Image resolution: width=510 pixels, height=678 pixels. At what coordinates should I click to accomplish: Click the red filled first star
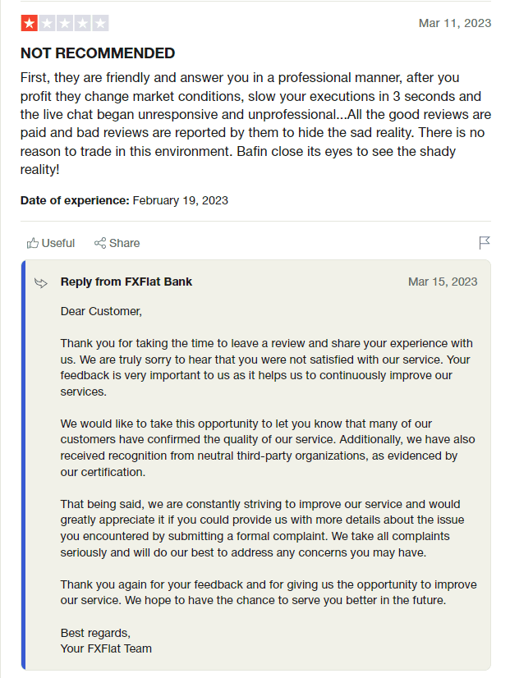[29, 23]
